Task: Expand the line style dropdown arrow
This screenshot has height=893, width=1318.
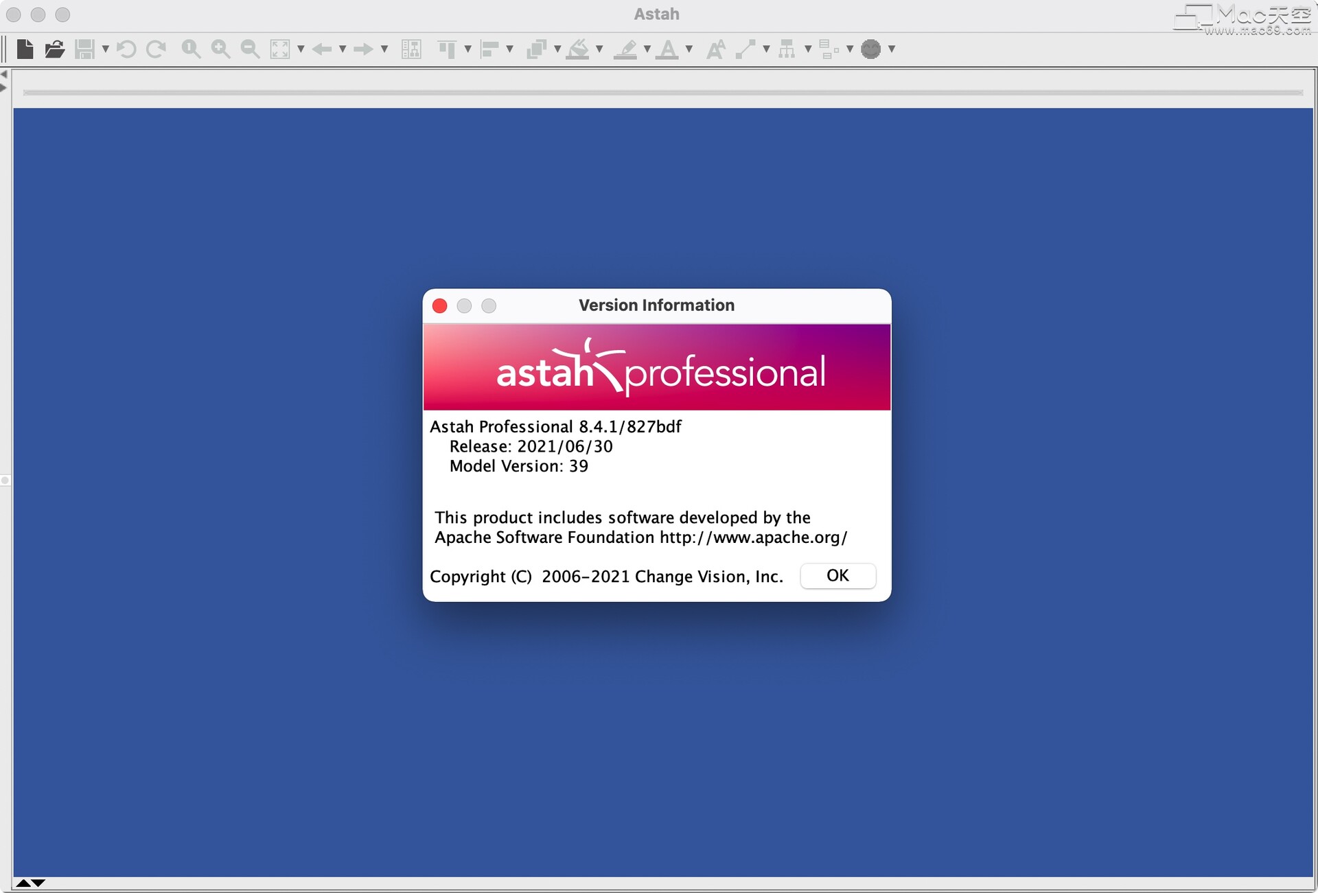Action: click(x=766, y=49)
